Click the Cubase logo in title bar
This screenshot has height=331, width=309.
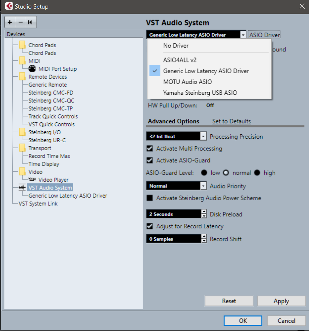click(9, 6)
